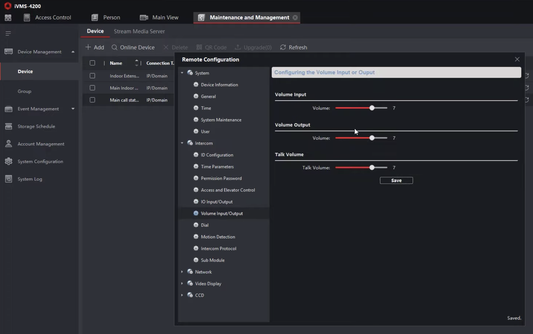Viewport: 533px width, 334px height.
Task: Click the Online Device search icon
Action: (114, 47)
